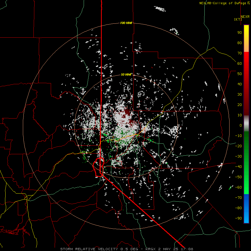Select the -20 value on the velocity scale
The width and height of the screenshot is (251, 251).
coord(238,146)
